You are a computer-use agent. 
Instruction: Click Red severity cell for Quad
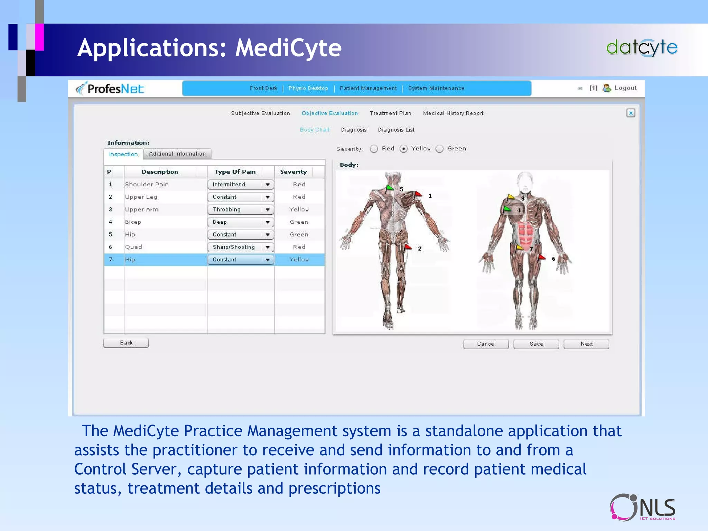point(299,247)
